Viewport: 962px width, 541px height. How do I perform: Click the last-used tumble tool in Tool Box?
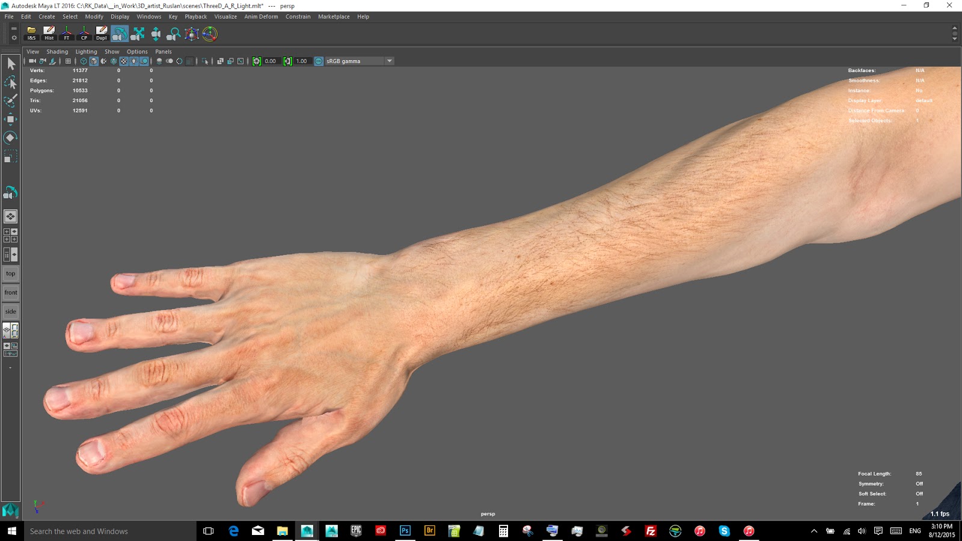pos(11,193)
